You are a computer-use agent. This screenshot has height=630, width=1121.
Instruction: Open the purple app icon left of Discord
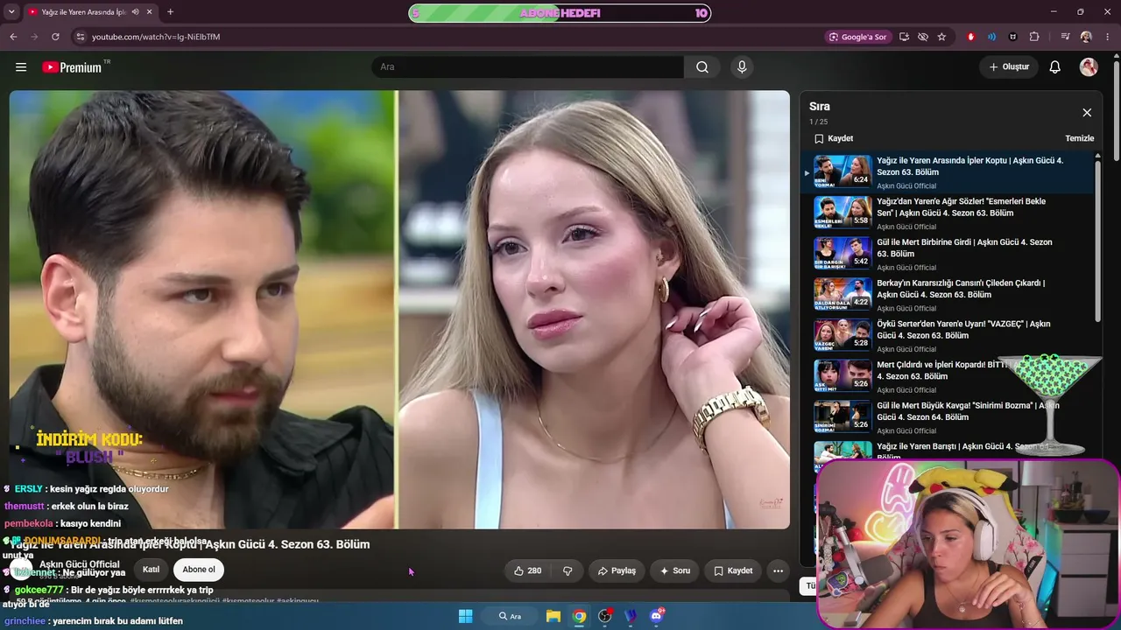pos(630,616)
